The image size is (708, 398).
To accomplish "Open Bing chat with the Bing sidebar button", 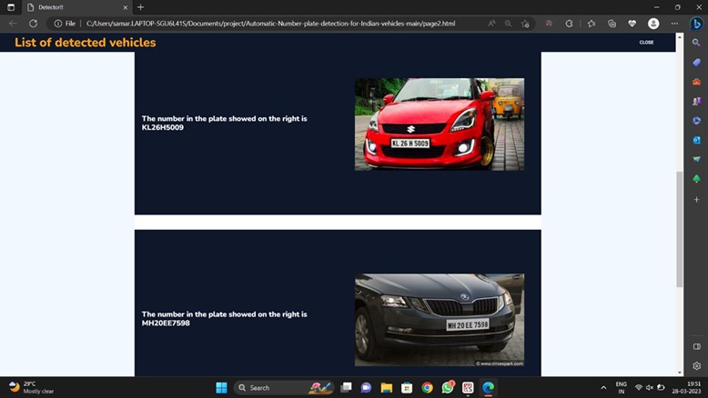I will [x=696, y=24].
